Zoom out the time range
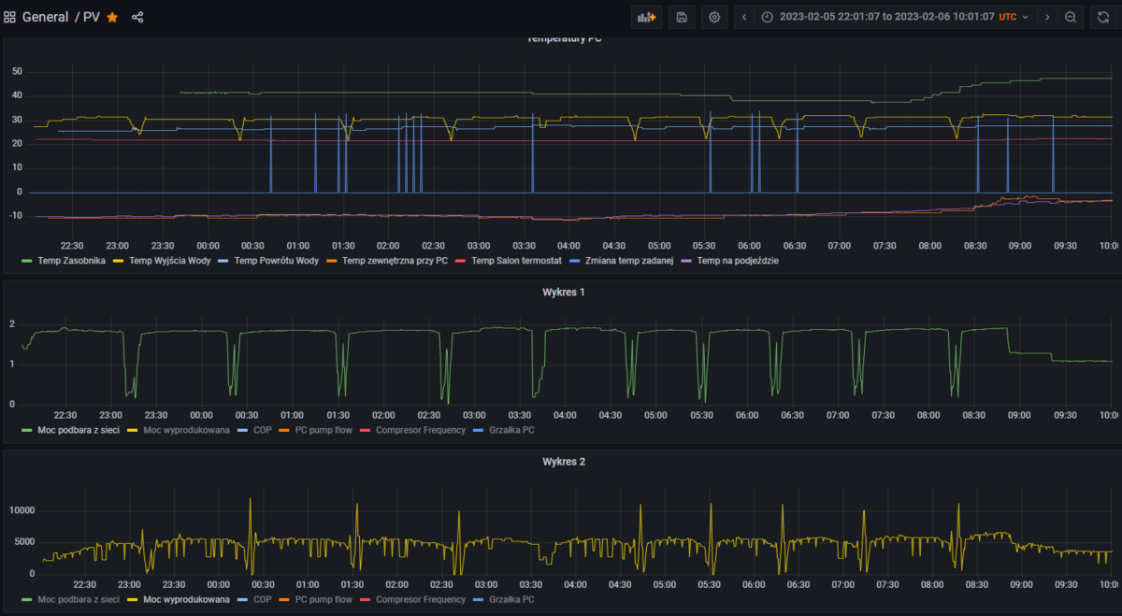 point(1071,17)
